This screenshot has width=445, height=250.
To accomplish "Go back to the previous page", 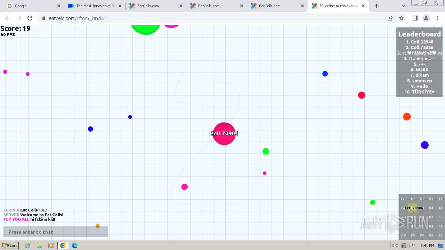I will click(x=8, y=18).
